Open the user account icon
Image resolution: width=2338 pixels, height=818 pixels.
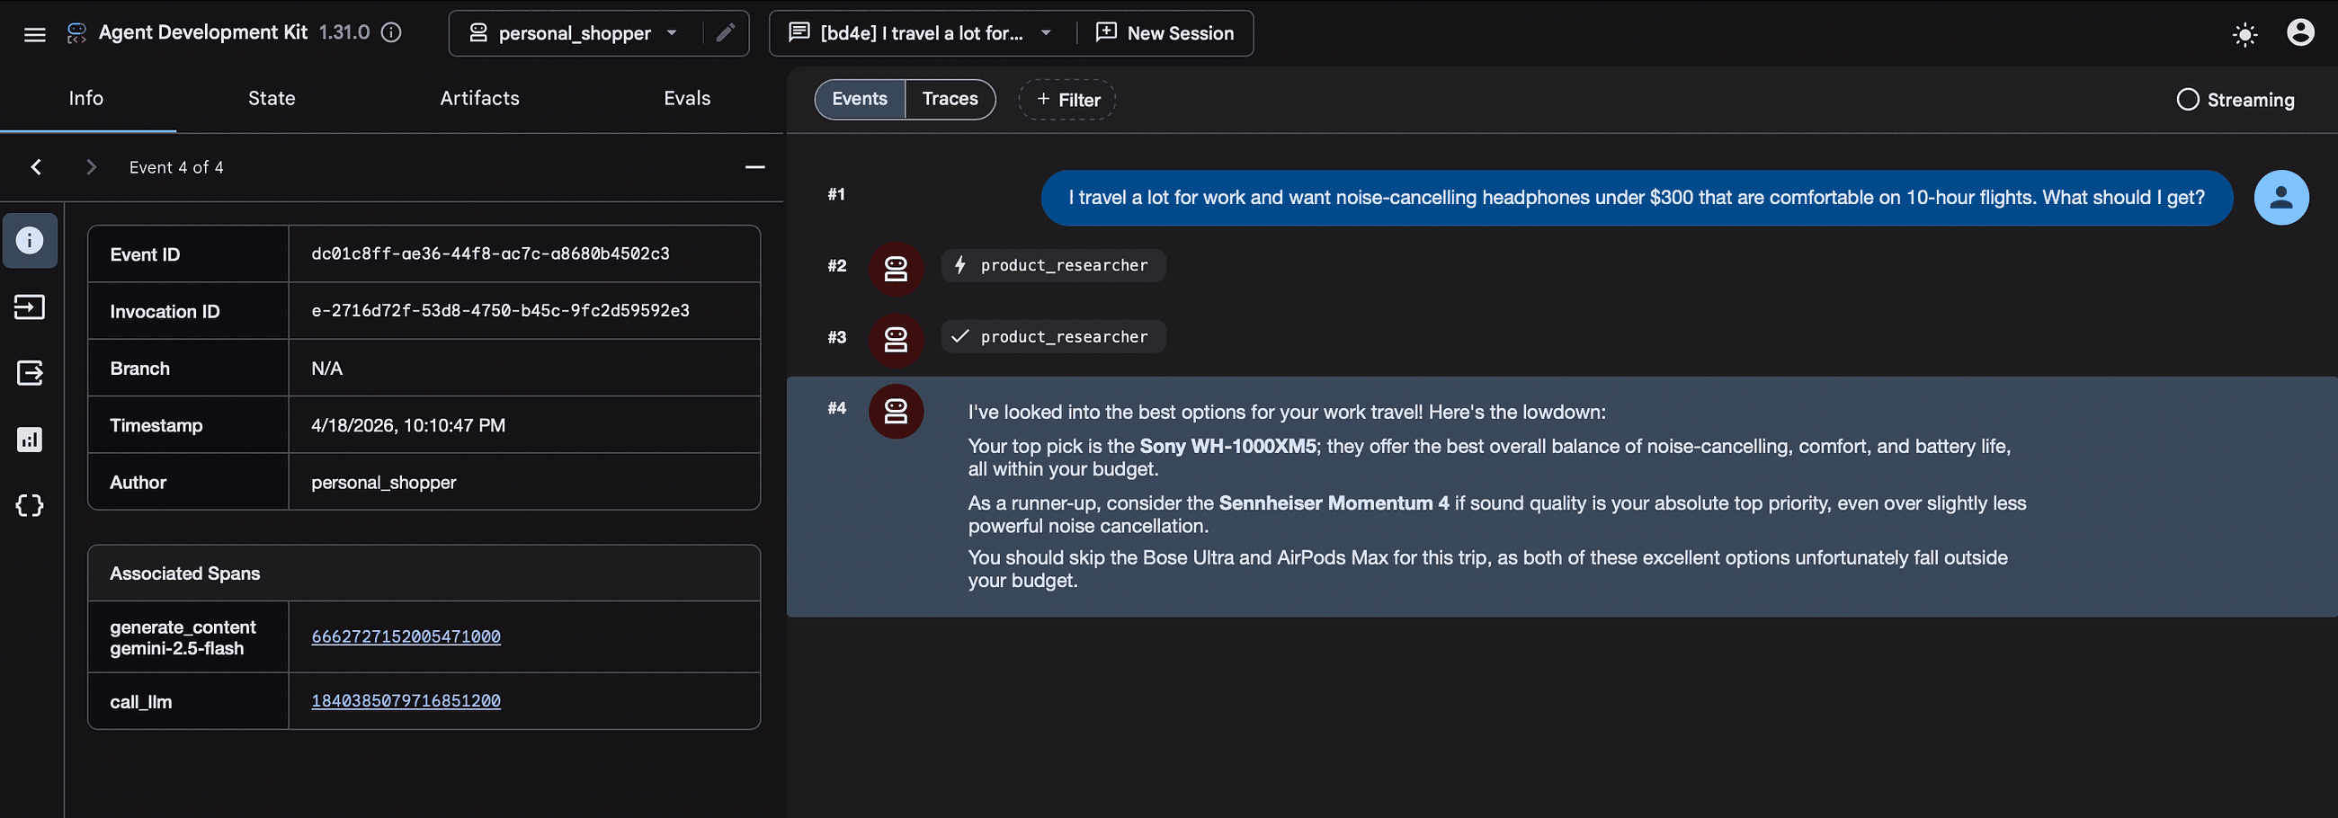(x=2299, y=33)
